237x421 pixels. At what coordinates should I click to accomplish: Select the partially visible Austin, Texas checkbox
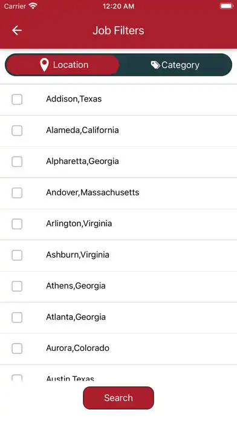tap(17, 378)
